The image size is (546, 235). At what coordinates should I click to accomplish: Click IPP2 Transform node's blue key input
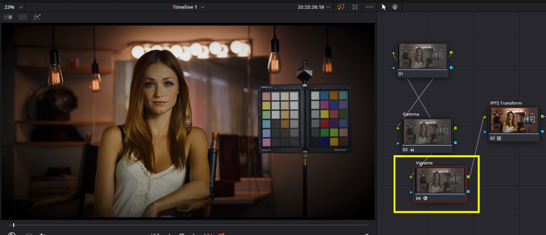click(485, 132)
